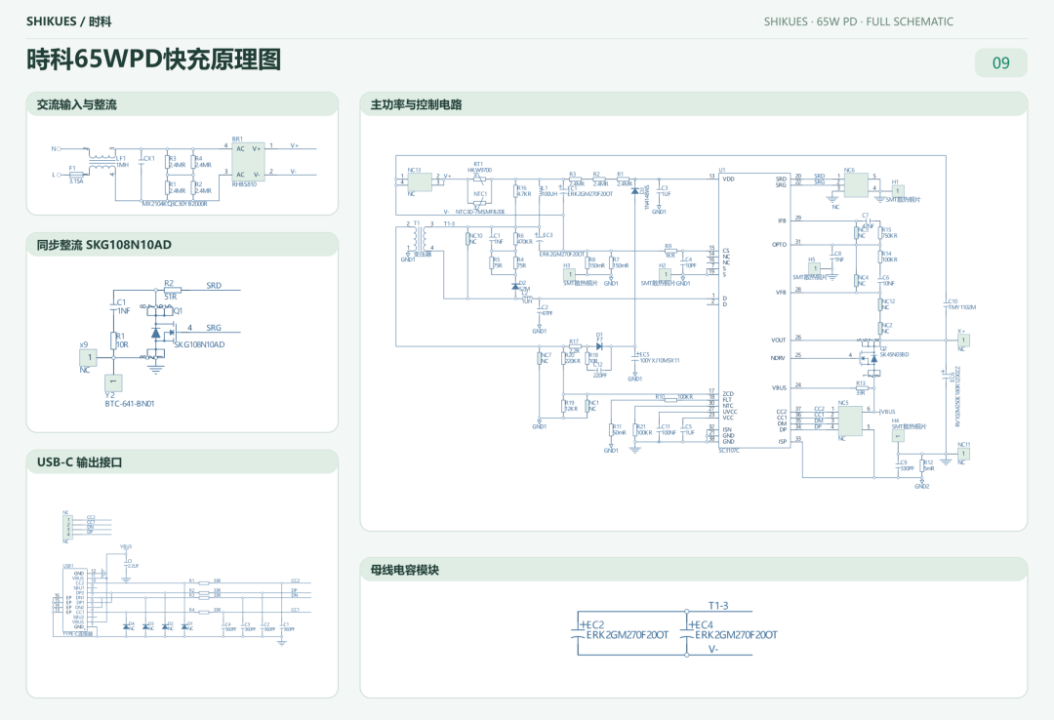The image size is (1054, 720).
Task: Select the U1 SC3107C controller chip block
Action: point(753,310)
